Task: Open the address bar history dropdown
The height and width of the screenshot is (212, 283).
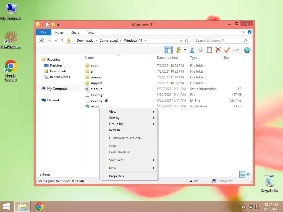Action: (x=180, y=41)
